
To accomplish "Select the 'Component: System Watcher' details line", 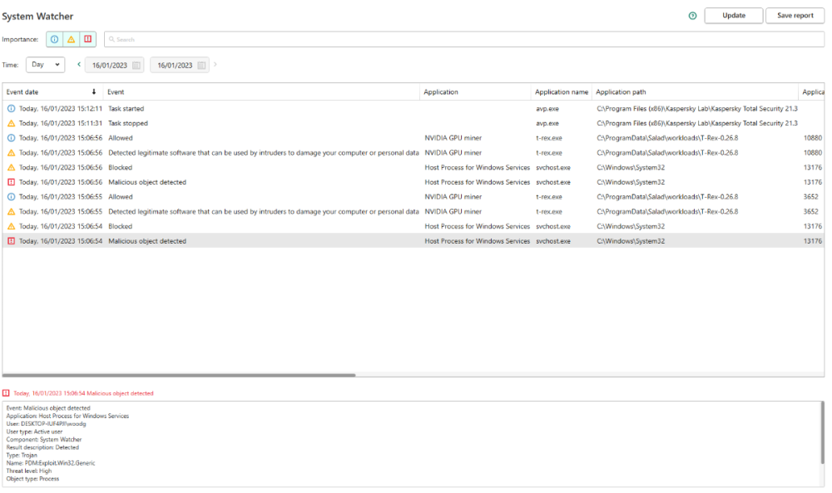I will click(43, 440).
